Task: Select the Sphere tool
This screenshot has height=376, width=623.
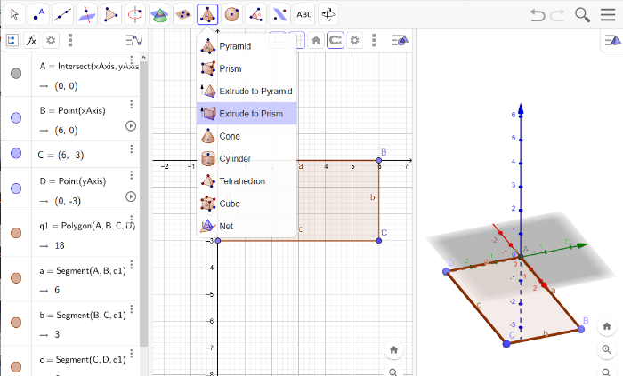Action: point(231,15)
